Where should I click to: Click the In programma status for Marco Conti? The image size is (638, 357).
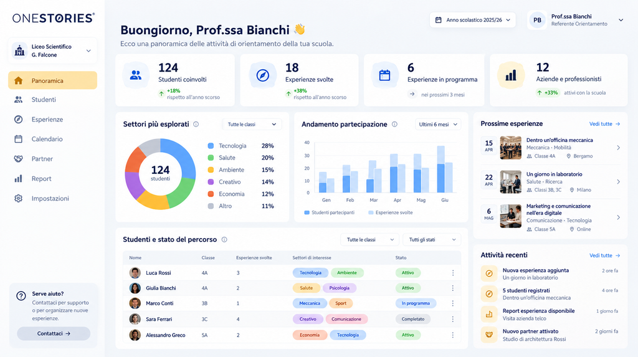(x=416, y=303)
